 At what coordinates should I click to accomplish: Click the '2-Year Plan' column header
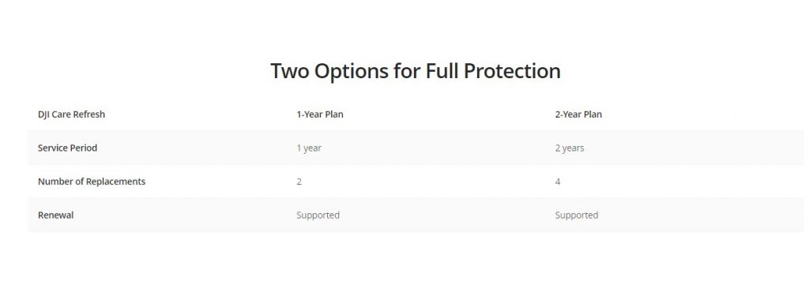click(x=578, y=114)
